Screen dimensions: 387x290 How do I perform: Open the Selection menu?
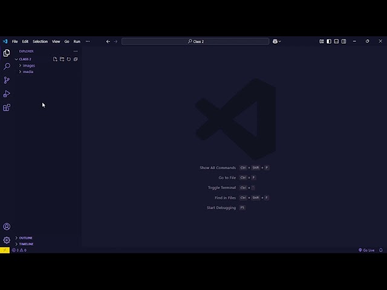pyautogui.click(x=41, y=42)
